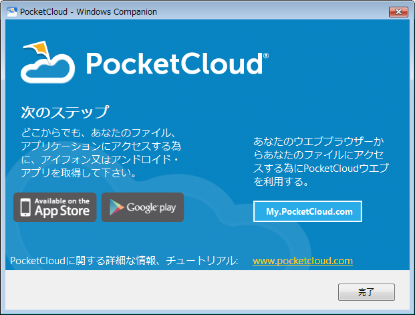Click the PocketCloud - Windows Companion title text
The height and width of the screenshot is (315, 415).
88,12
